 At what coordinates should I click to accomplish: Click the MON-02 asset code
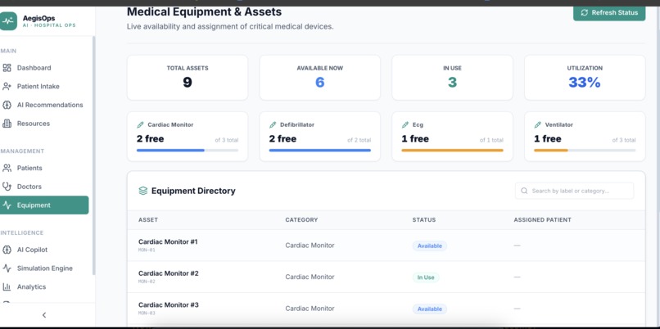147,282
